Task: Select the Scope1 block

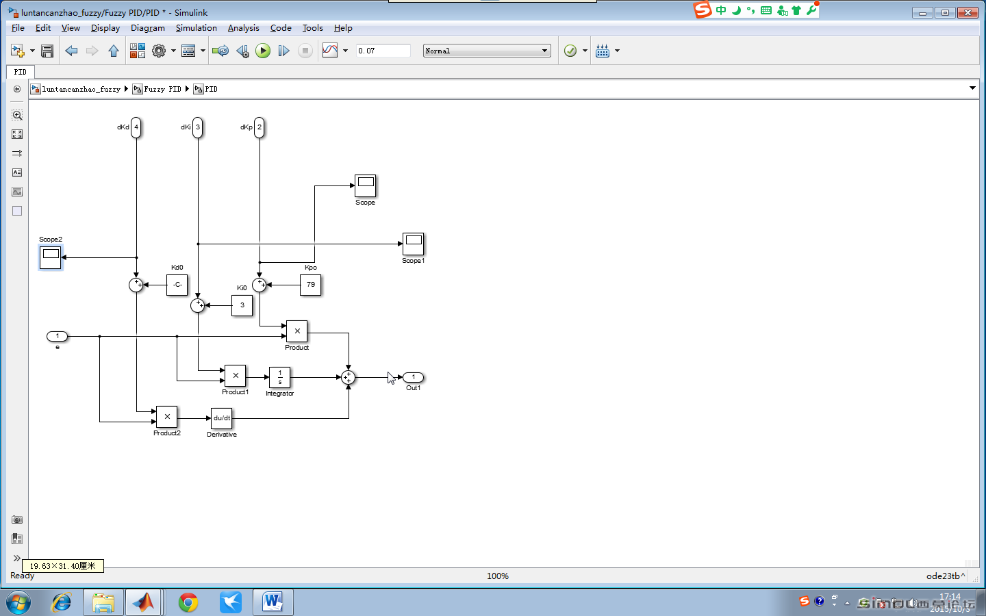Action: [414, 244]
